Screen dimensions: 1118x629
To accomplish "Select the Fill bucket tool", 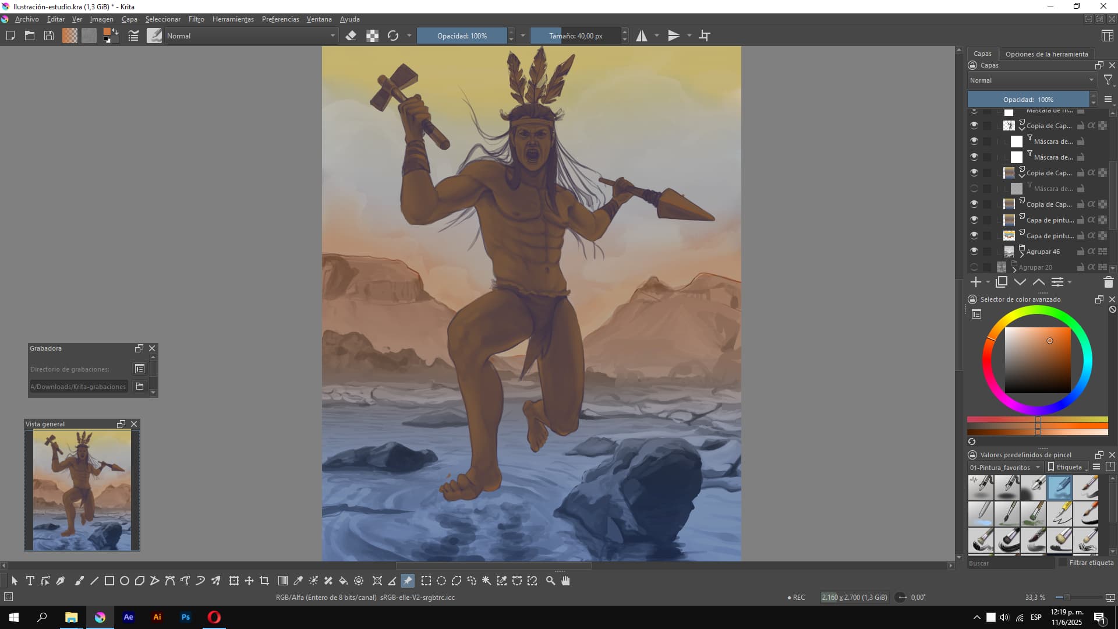I will tap(344, 581).
